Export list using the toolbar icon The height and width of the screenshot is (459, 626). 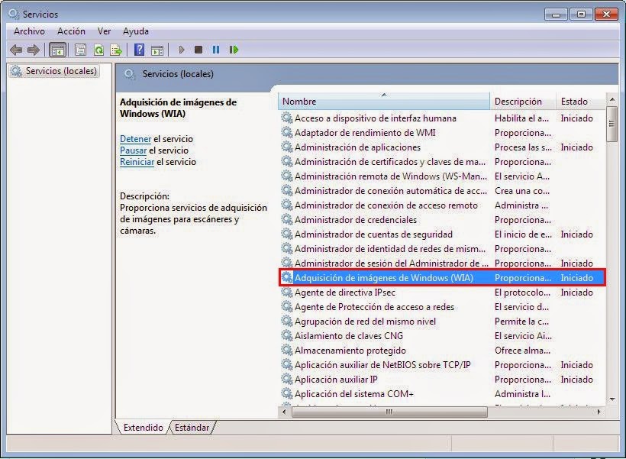pyautogui.click(x=116, y=50)
